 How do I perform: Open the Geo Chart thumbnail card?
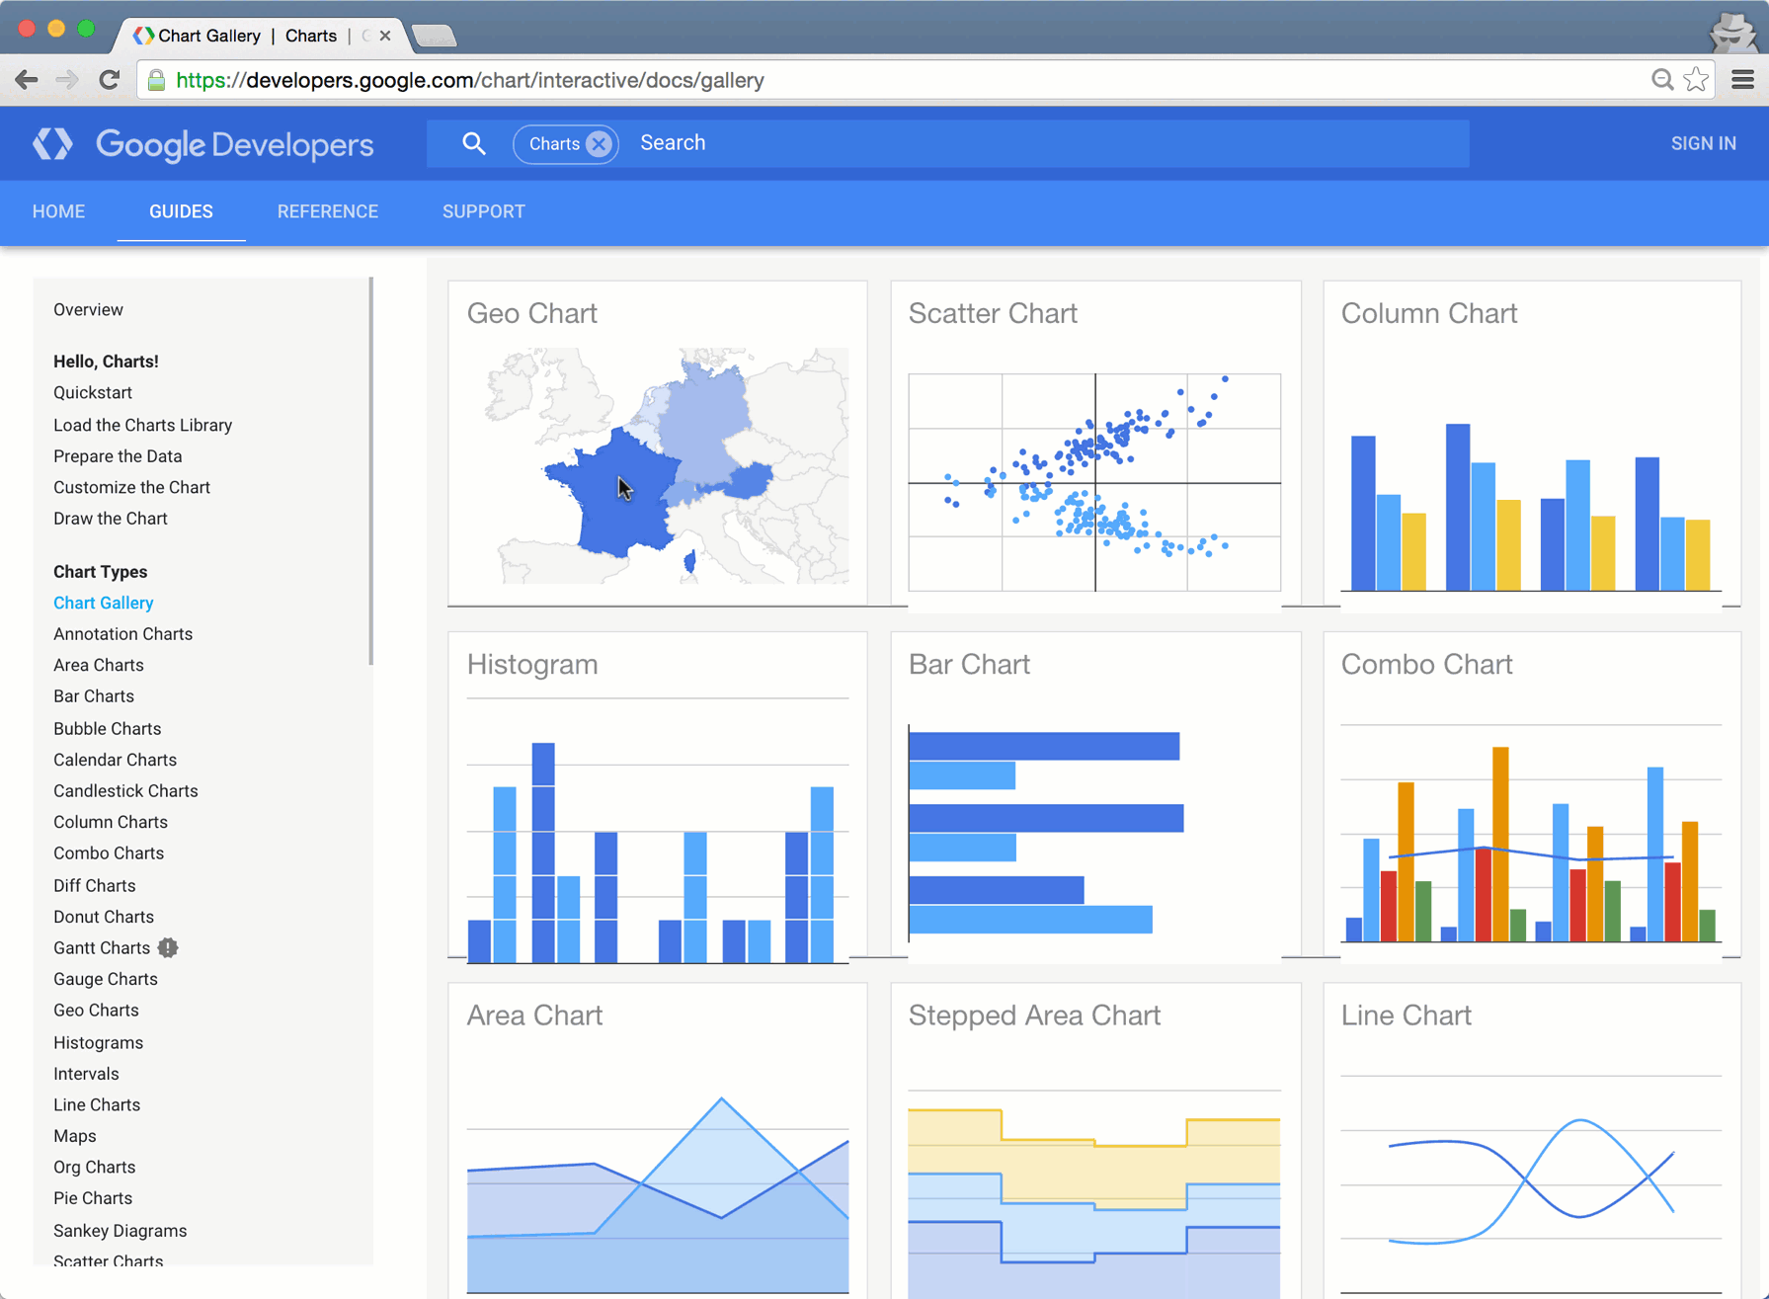[658, 444]
